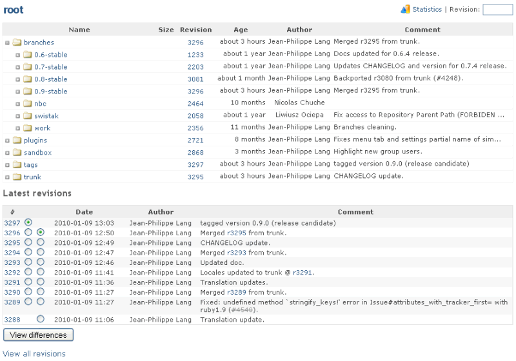516x361 pixels.
Task: Open the 0.6-stable branch link
Action: tap(51, 55)
